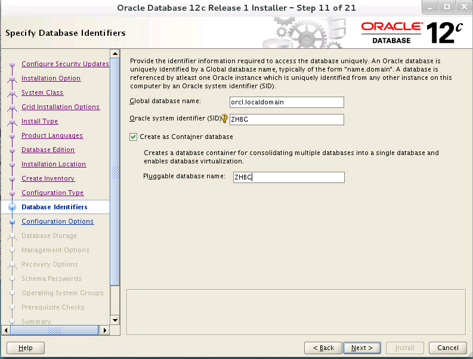
Task: Open the Installation Location step
Action: click(54, 164)
